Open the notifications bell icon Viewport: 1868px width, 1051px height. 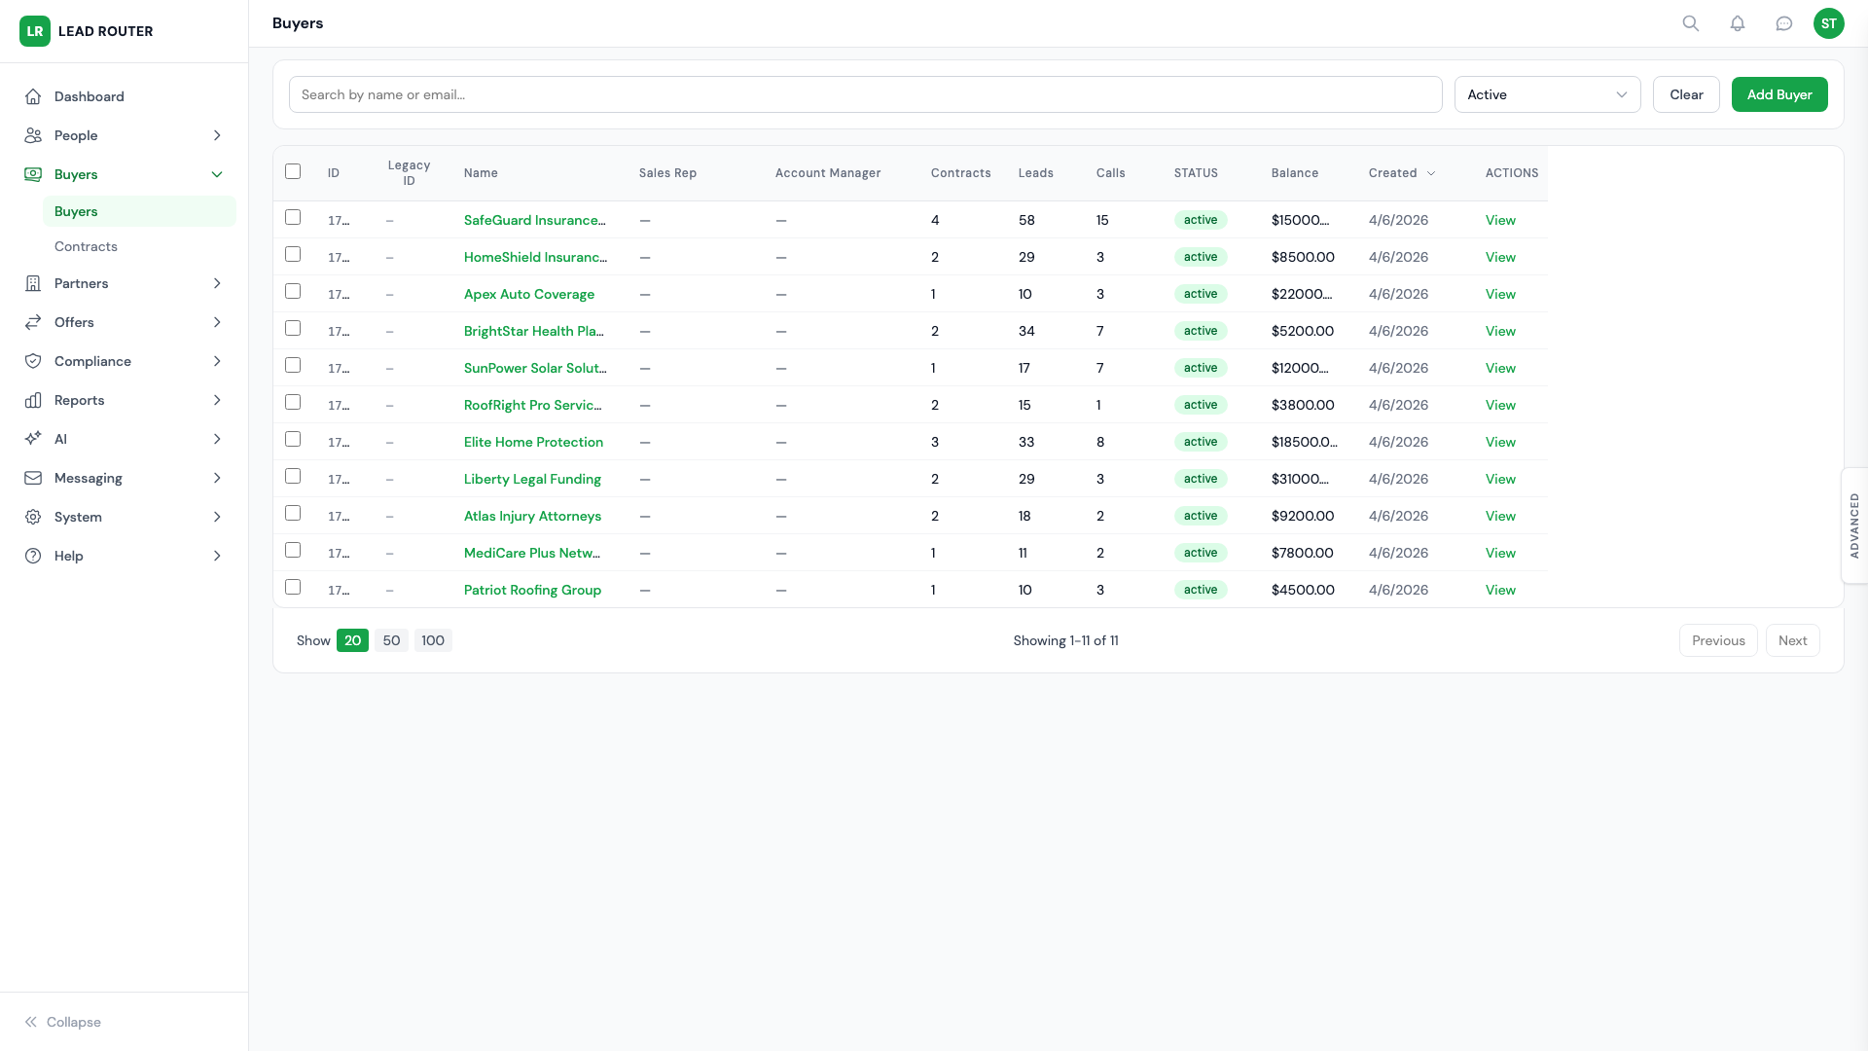tap(1738, 23)
